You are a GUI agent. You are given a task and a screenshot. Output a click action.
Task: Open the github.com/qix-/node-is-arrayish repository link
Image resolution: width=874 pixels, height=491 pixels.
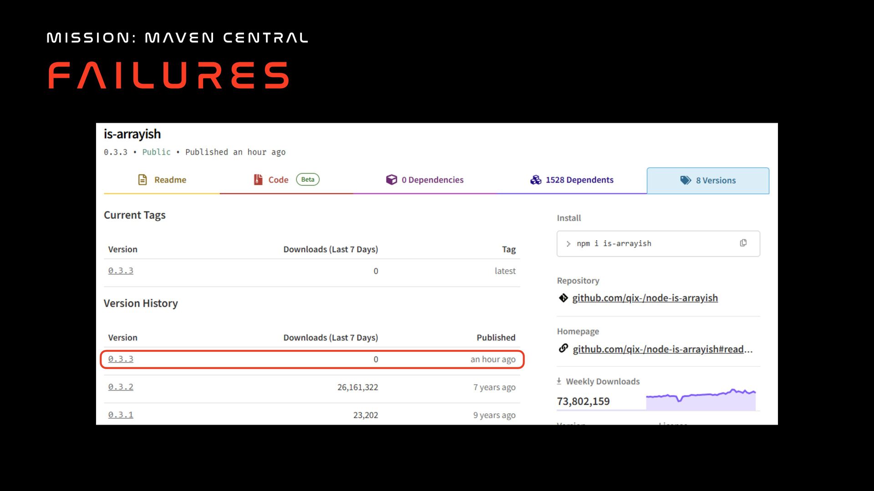645,298
